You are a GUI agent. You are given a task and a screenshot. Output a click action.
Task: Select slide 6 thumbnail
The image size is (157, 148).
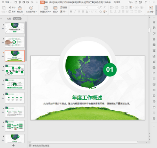(15, 98)
